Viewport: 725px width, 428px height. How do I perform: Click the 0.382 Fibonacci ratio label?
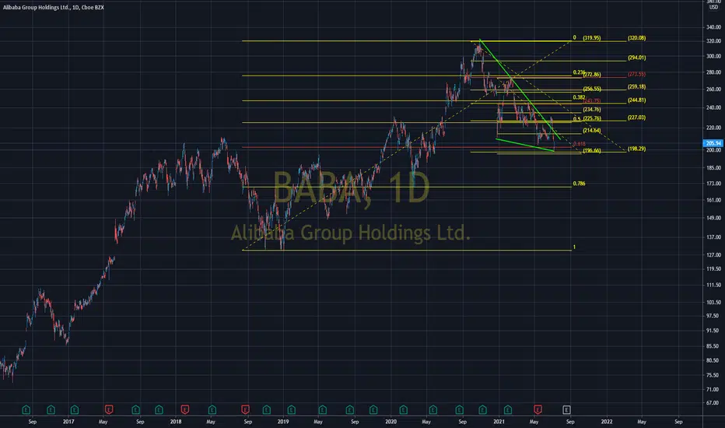tap(579, 97)
